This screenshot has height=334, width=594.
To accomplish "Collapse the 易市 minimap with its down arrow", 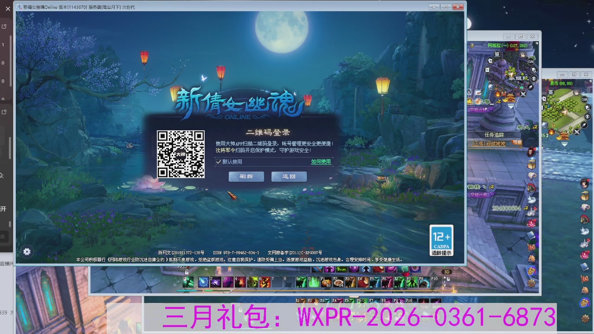I will 565,144.
